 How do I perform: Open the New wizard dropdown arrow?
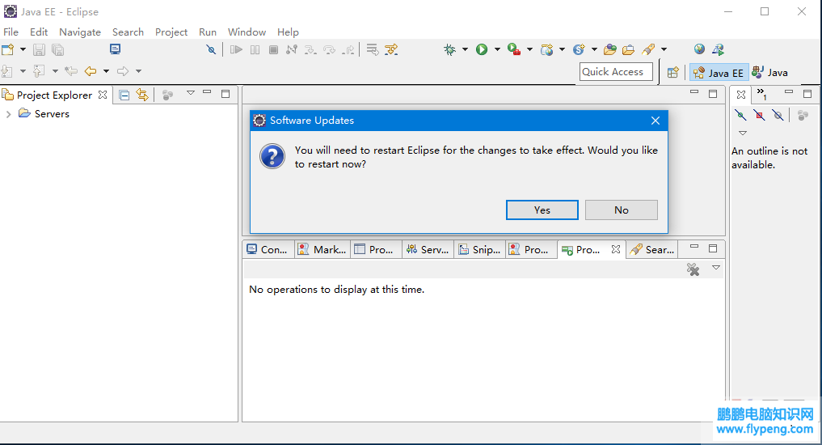[23, 50]
